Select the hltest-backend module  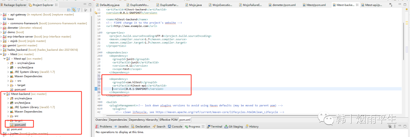tap(26, 94)
